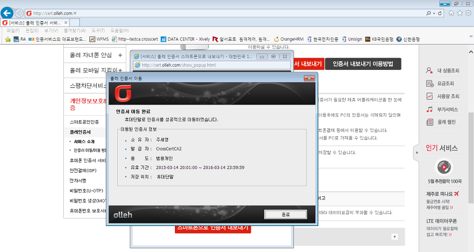Image resolution: width=474 pixels, height=252 pixels.
Task: Expand 올레 자녀폰 안심 menu plus
Action: click(x=120, y=55)
